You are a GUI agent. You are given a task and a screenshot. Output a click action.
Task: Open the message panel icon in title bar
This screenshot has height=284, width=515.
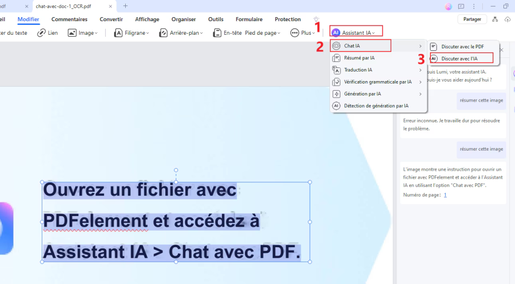tap(461, 6)
